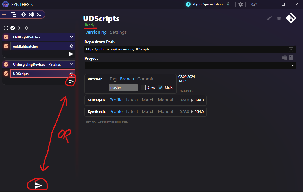303x192 pixels.
Task: Add a new group via stacked-bars icon
Action: [14, 14]
